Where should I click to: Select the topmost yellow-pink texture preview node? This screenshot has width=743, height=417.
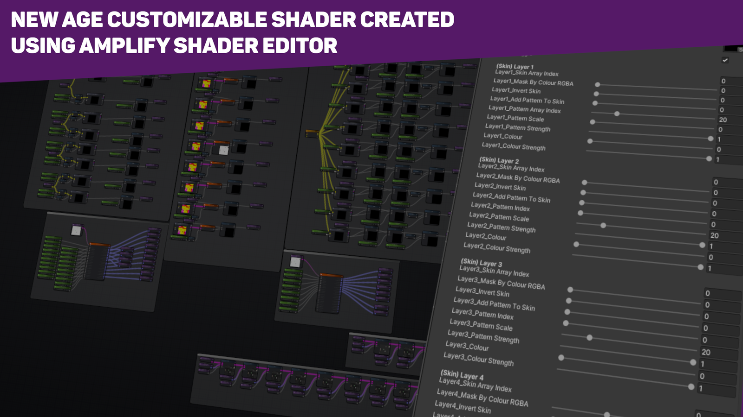(206, 84)
